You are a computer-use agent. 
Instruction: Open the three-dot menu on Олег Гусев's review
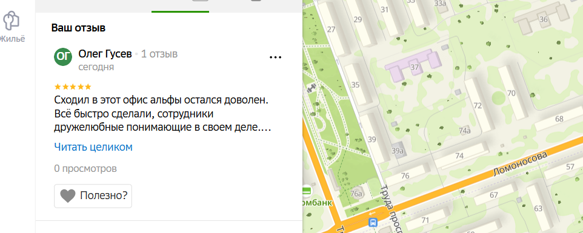[x=275, y=57]
